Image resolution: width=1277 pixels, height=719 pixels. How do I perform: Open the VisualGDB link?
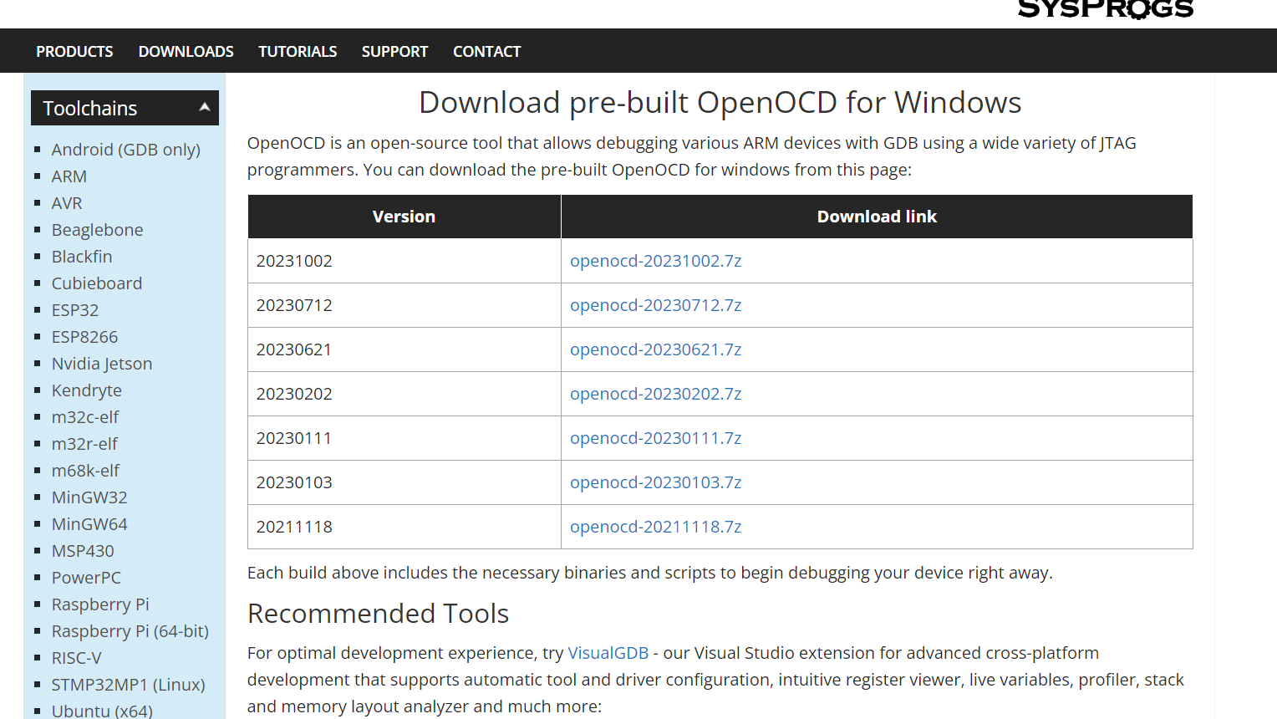pyautogui.click(x=608, y=652)
